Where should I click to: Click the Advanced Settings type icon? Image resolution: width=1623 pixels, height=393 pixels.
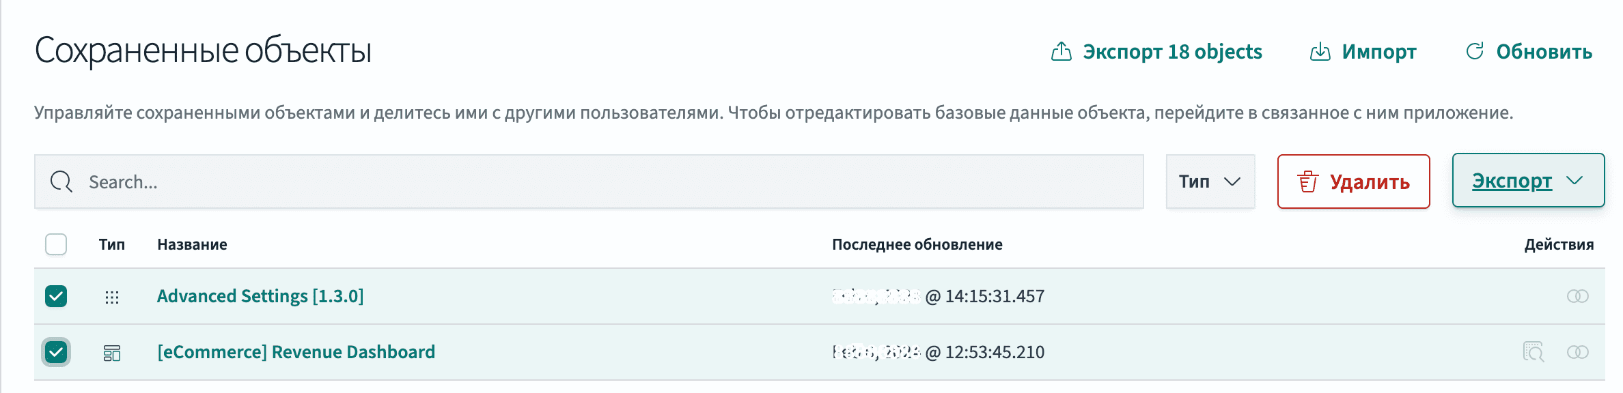tap(112, 297)
